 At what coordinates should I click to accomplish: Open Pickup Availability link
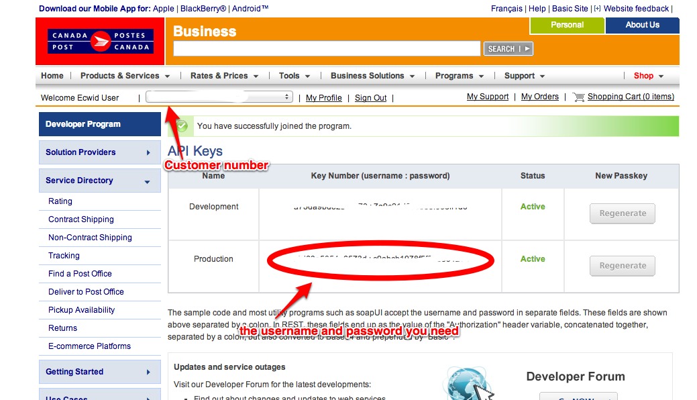[81, 310]
